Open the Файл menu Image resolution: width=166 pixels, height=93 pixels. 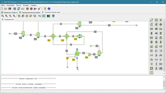3,5
